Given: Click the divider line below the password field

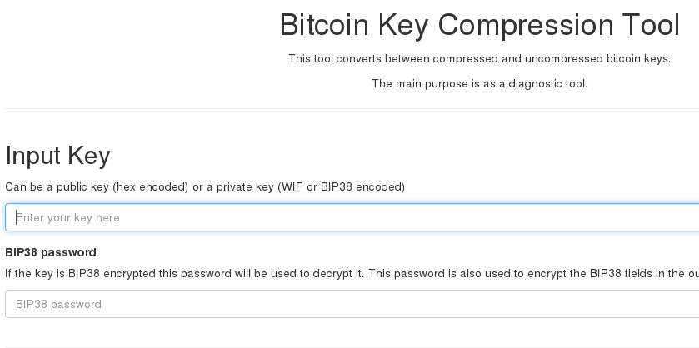Looking at the screenshot, I should 352,346.
